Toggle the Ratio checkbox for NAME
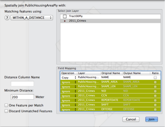This screenshot has width=165, height=127. click(x=155, y=78)
